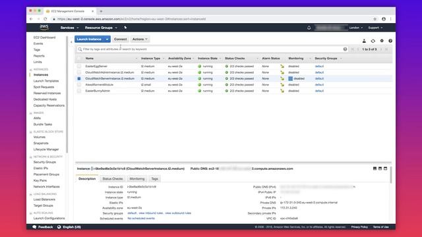Select the Description tab
The image size is (422, 237).
[x=87, y=178]
